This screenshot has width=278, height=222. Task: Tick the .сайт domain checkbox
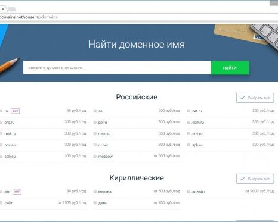click(1, 203)
